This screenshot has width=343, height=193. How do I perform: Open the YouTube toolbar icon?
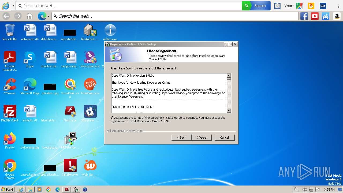(315, 16)
